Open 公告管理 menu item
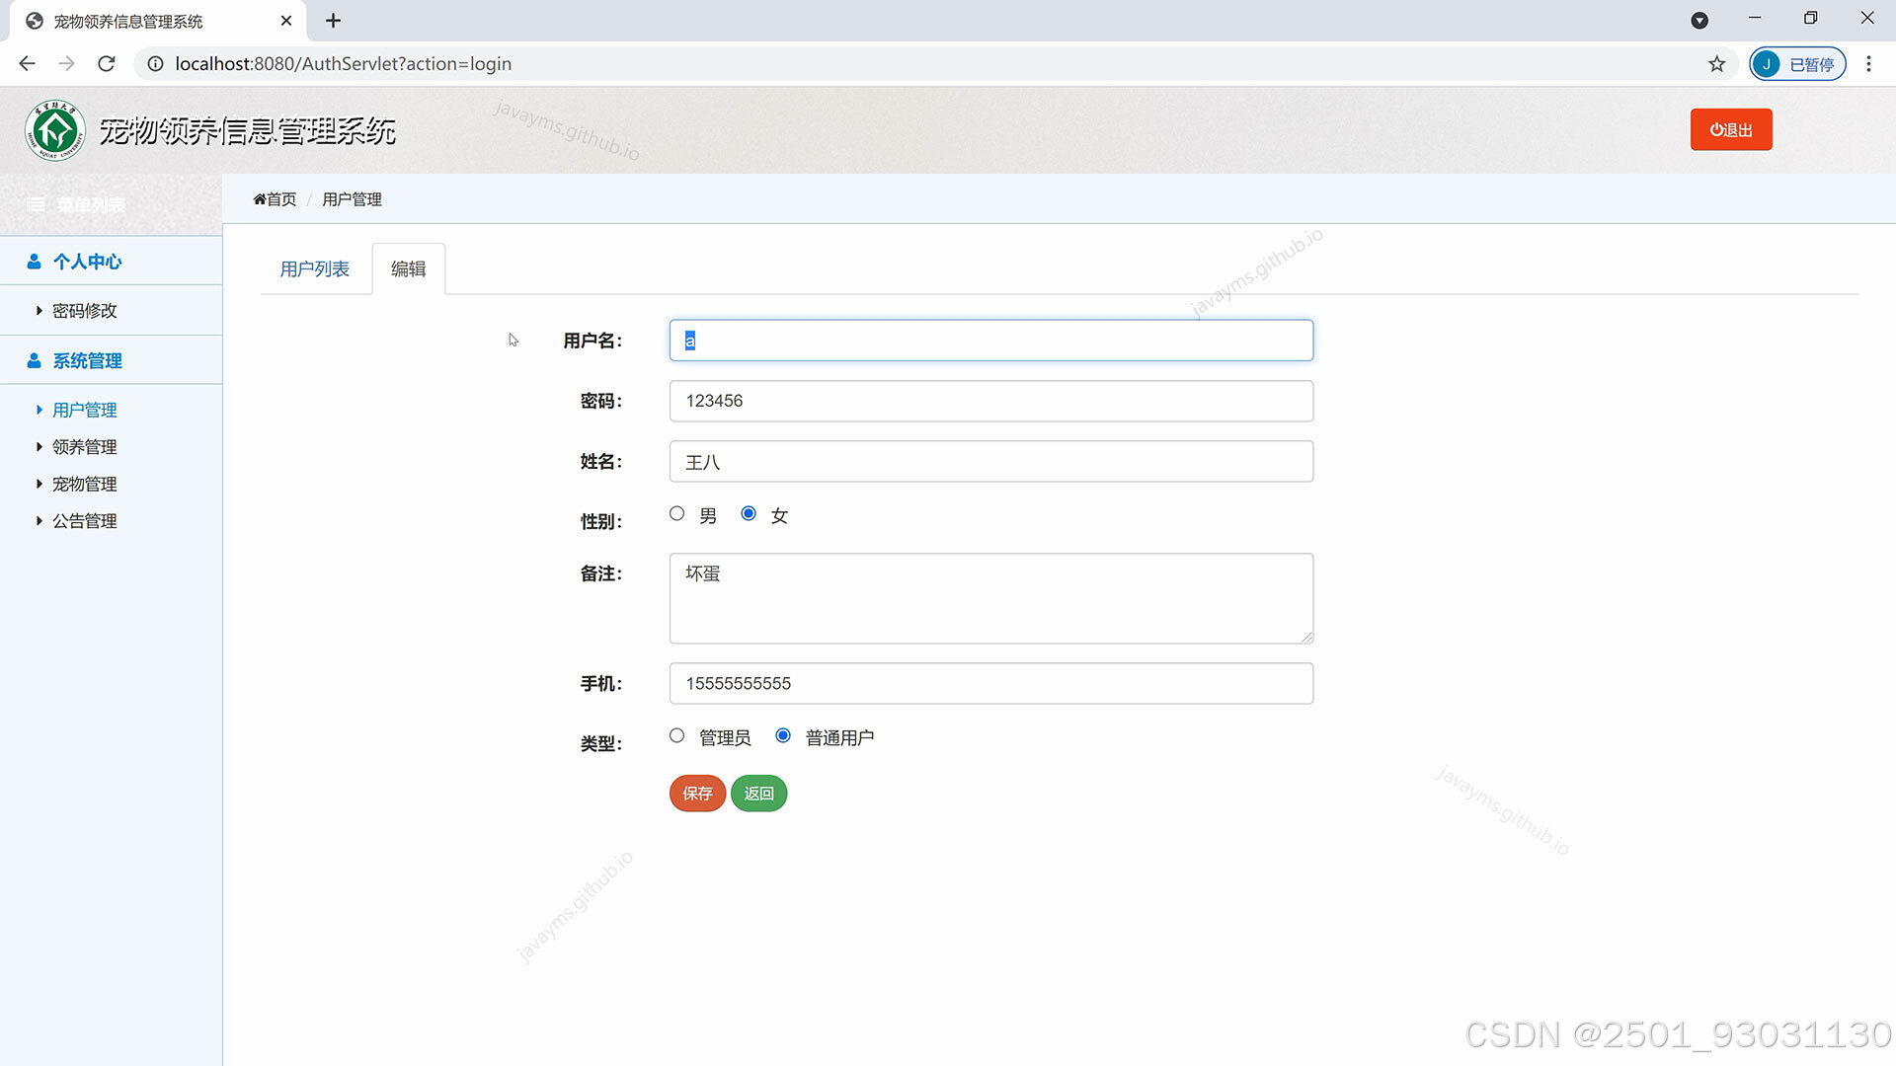 pos(85,521)
